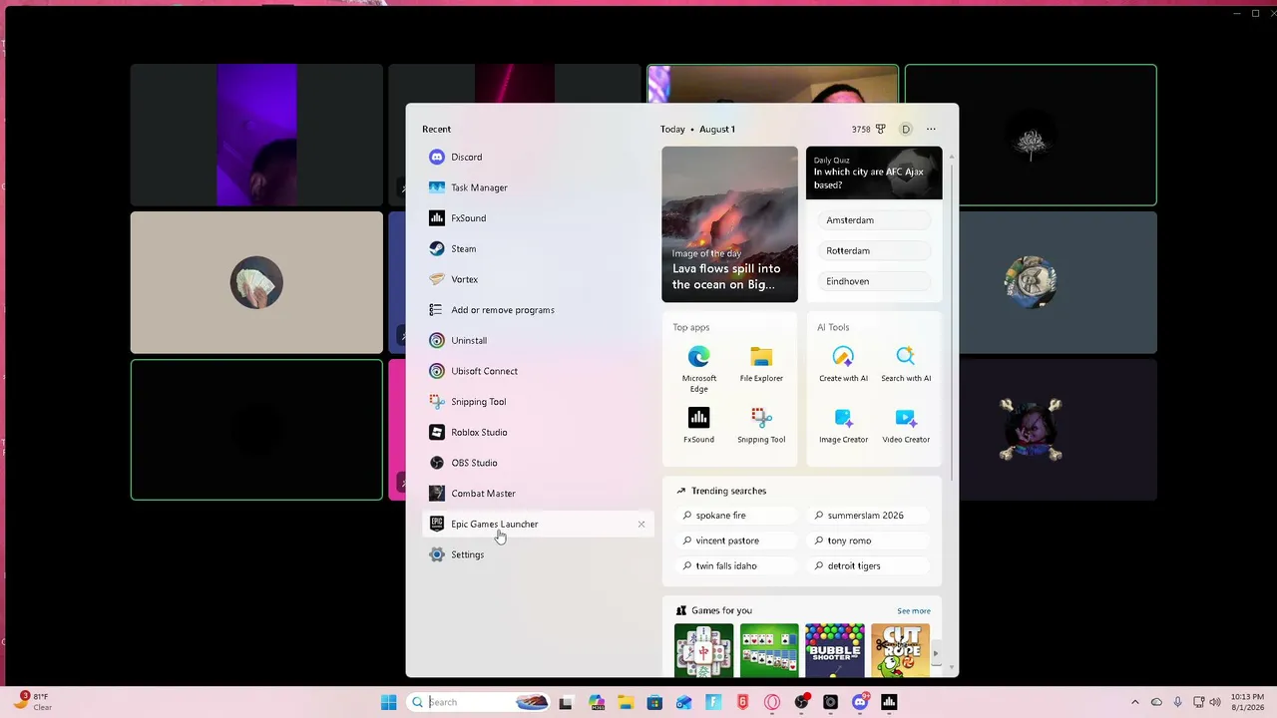Show next games with the arrow

935,654
